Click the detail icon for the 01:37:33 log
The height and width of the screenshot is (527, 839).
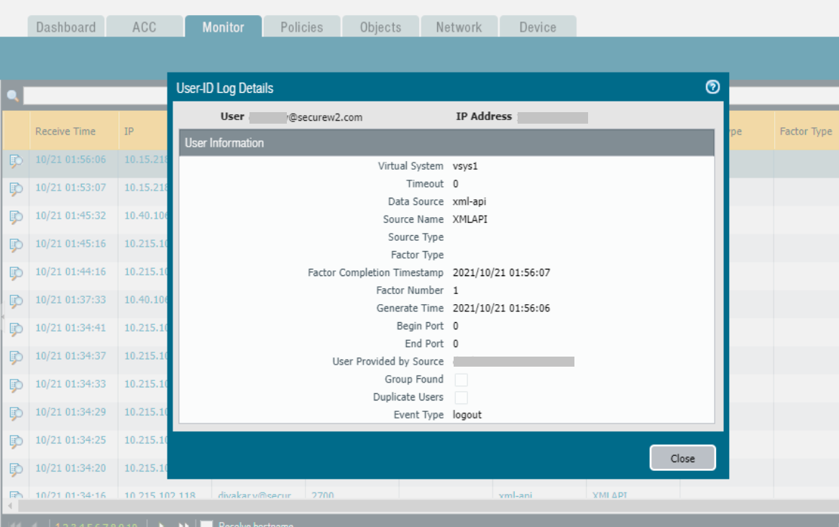coord(16,301)
